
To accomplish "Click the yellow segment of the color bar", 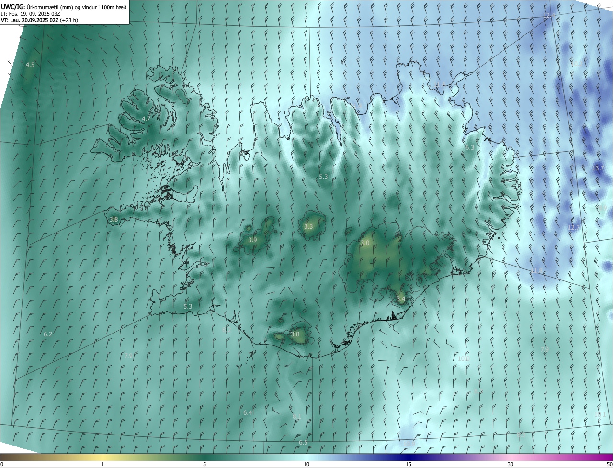I will 103,457.
